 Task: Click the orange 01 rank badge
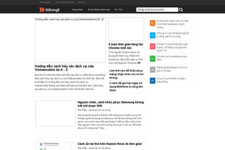coord(153,23)
